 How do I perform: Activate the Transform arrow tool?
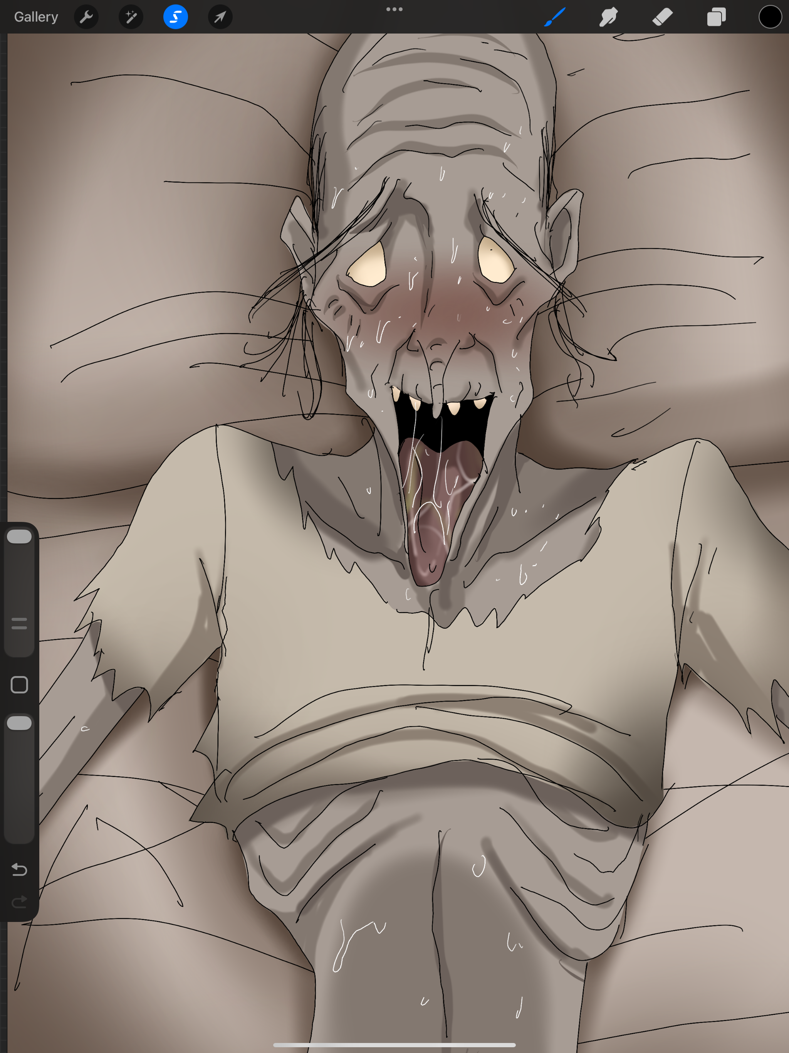click(x=220, y=17)
